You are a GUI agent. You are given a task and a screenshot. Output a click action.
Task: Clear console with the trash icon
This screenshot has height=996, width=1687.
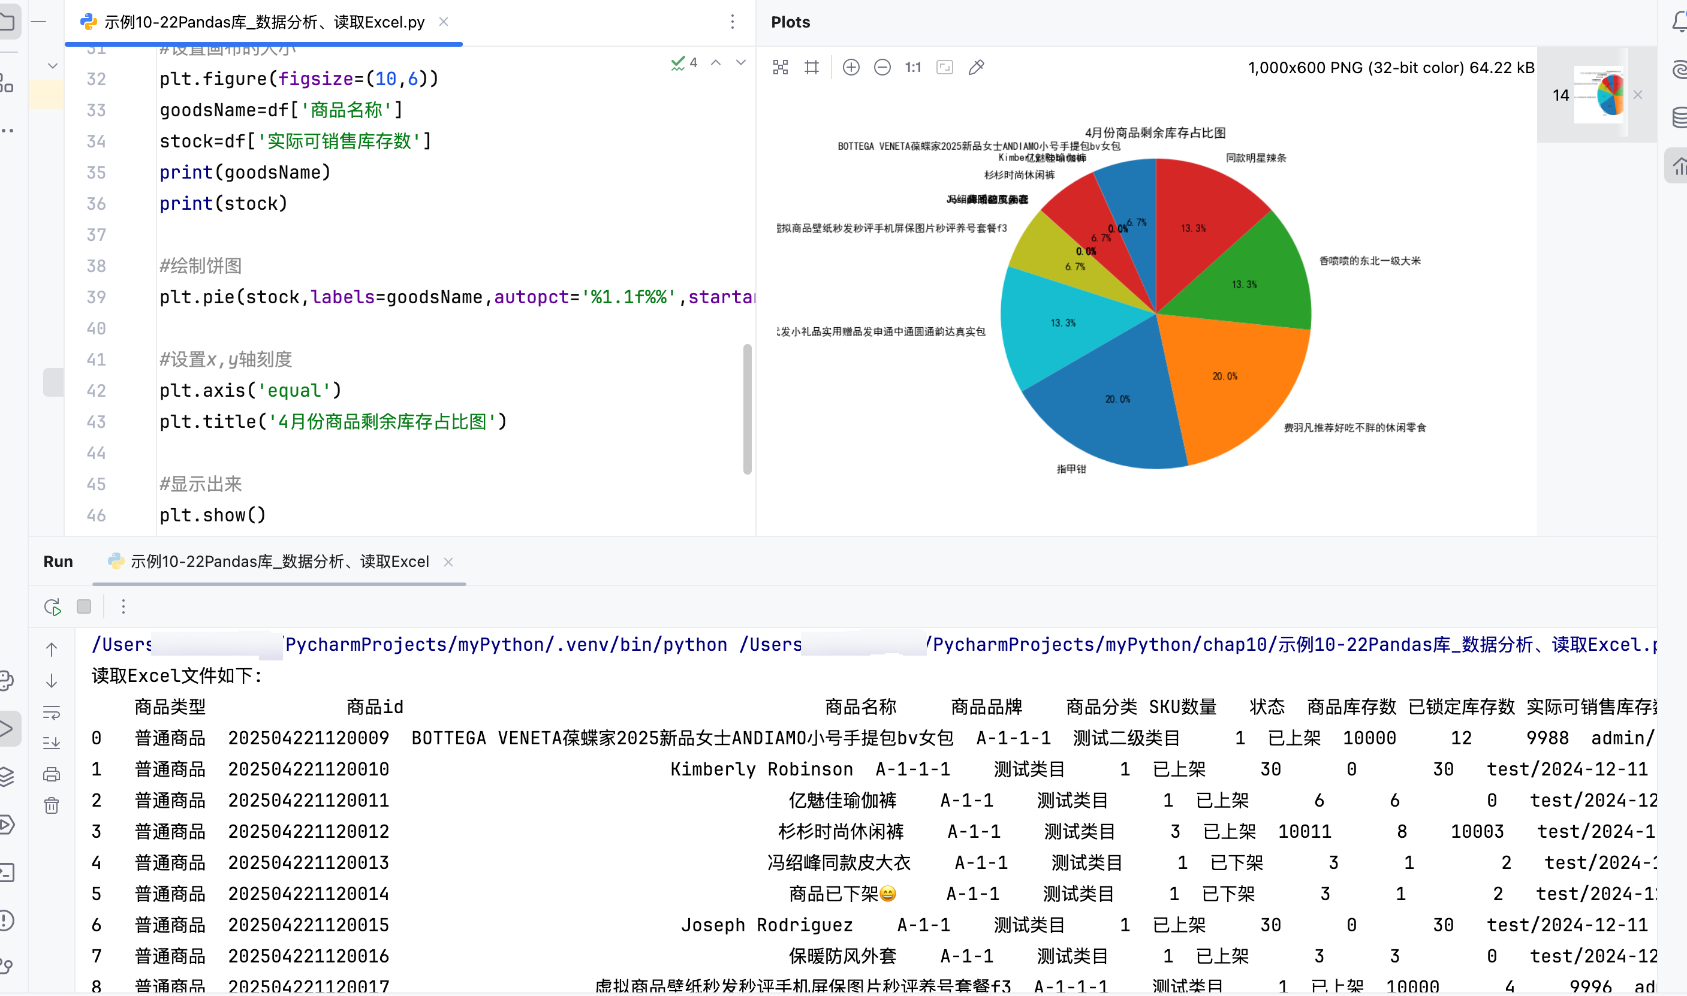[x=52, y=805]
